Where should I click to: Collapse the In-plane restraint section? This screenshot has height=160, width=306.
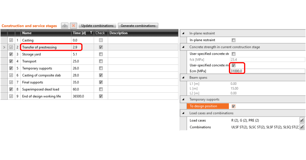[x=183, y=33]
